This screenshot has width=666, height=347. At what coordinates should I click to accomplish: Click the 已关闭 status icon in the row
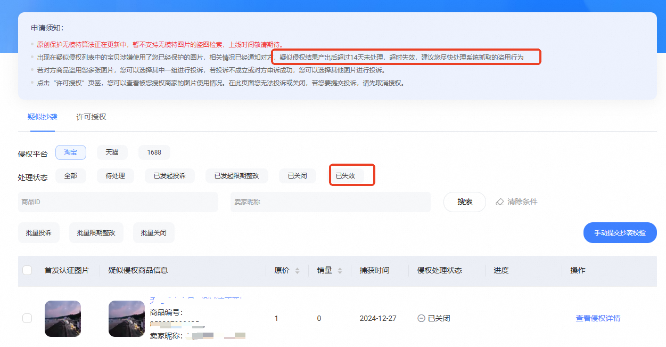421,318
